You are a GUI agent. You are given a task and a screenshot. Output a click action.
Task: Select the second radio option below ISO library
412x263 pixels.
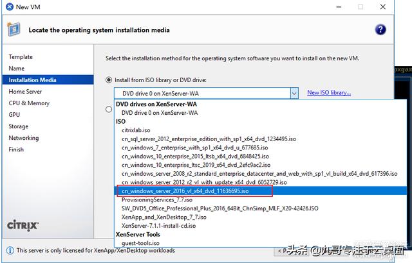pos(108,109)
